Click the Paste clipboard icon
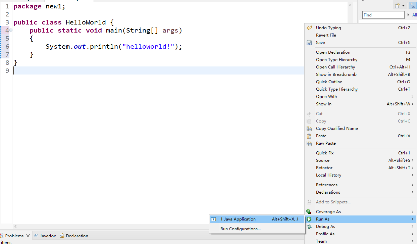 pos(309,136)
